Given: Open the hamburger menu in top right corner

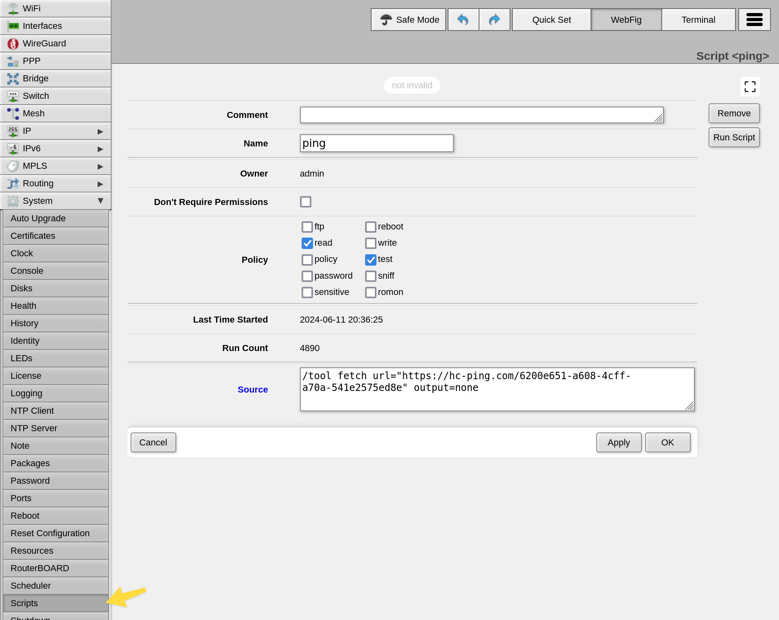Looking at the screenshot, I should tap(755, 19).
